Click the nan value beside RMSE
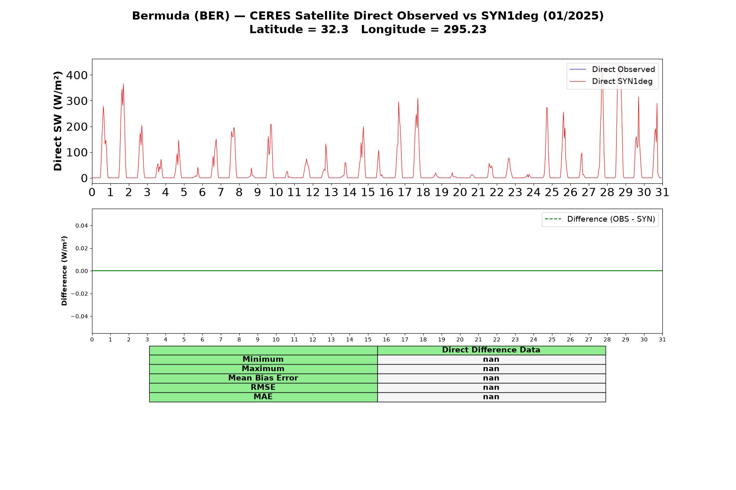This screenshot has height=490, width=736. (x=491, y=388)
